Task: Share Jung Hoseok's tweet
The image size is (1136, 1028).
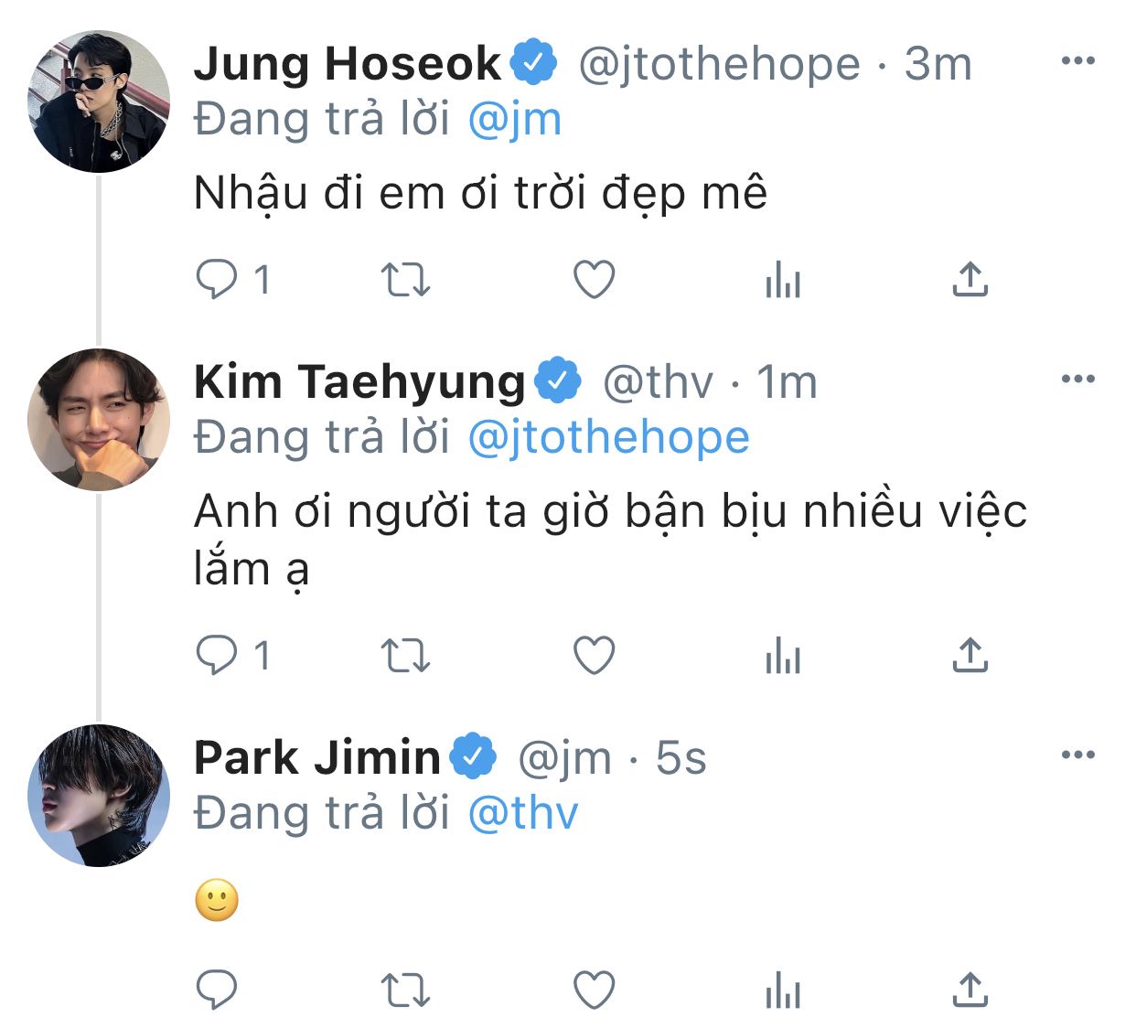Action: pyautogui.click(x=970, y=279)
